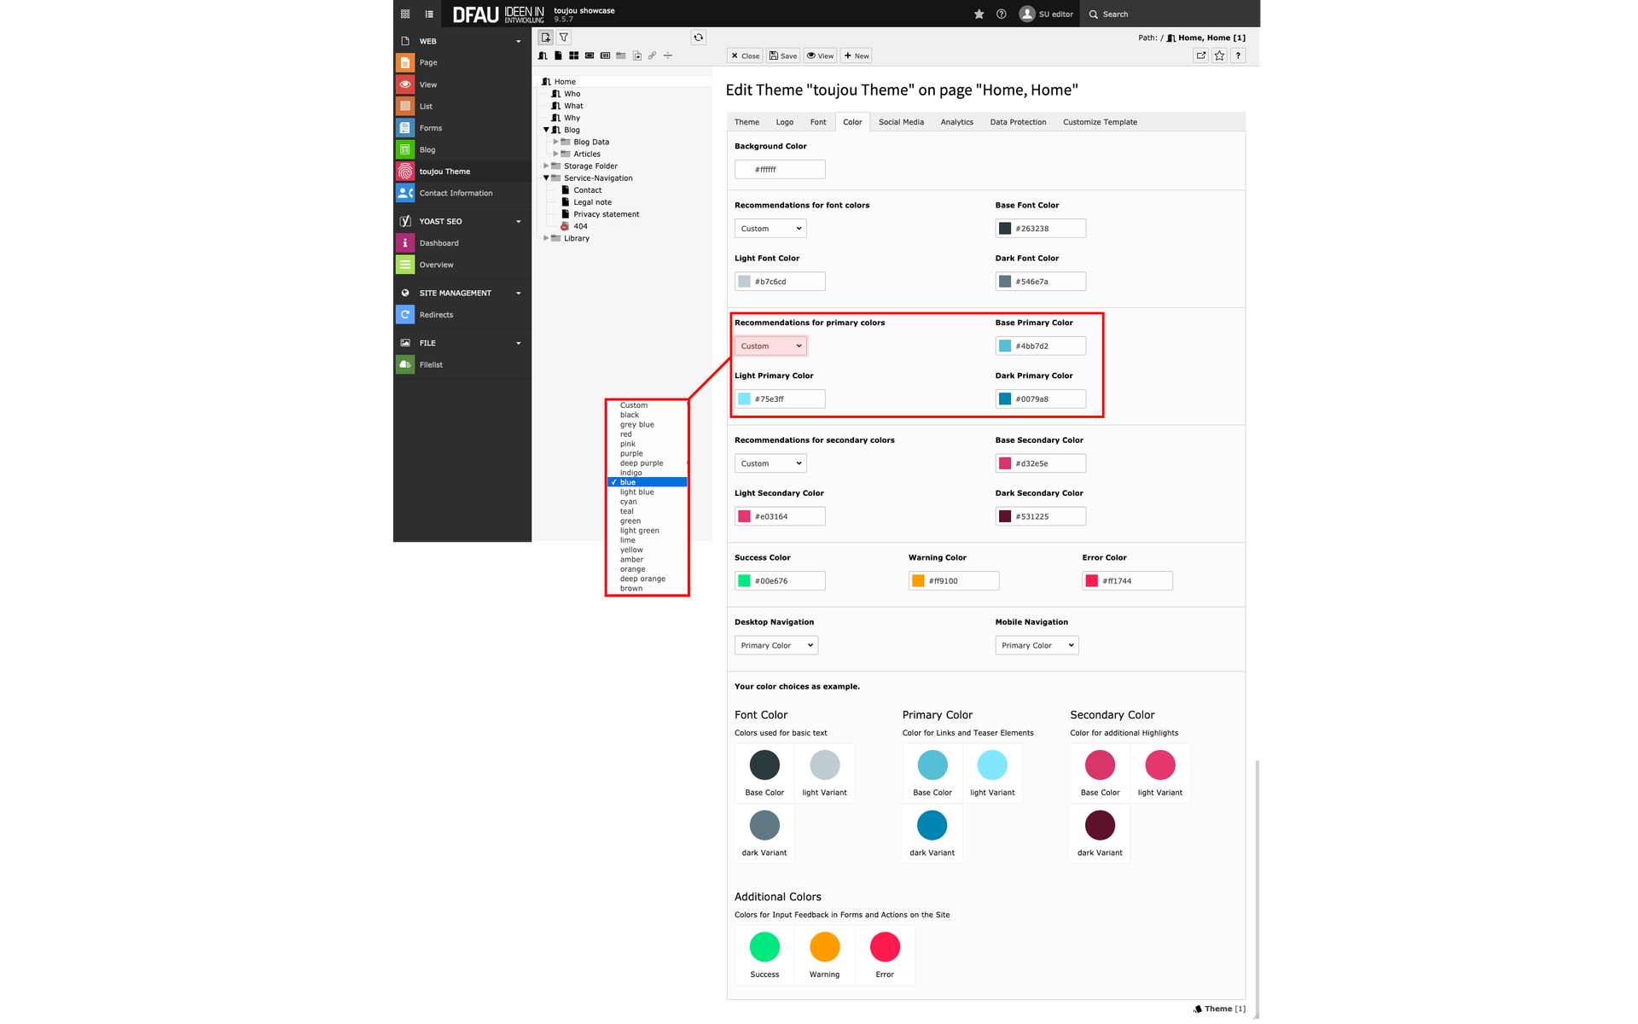Click the Close button
This screenshot has height=1024, width=1638.
(x=745, y=55)
